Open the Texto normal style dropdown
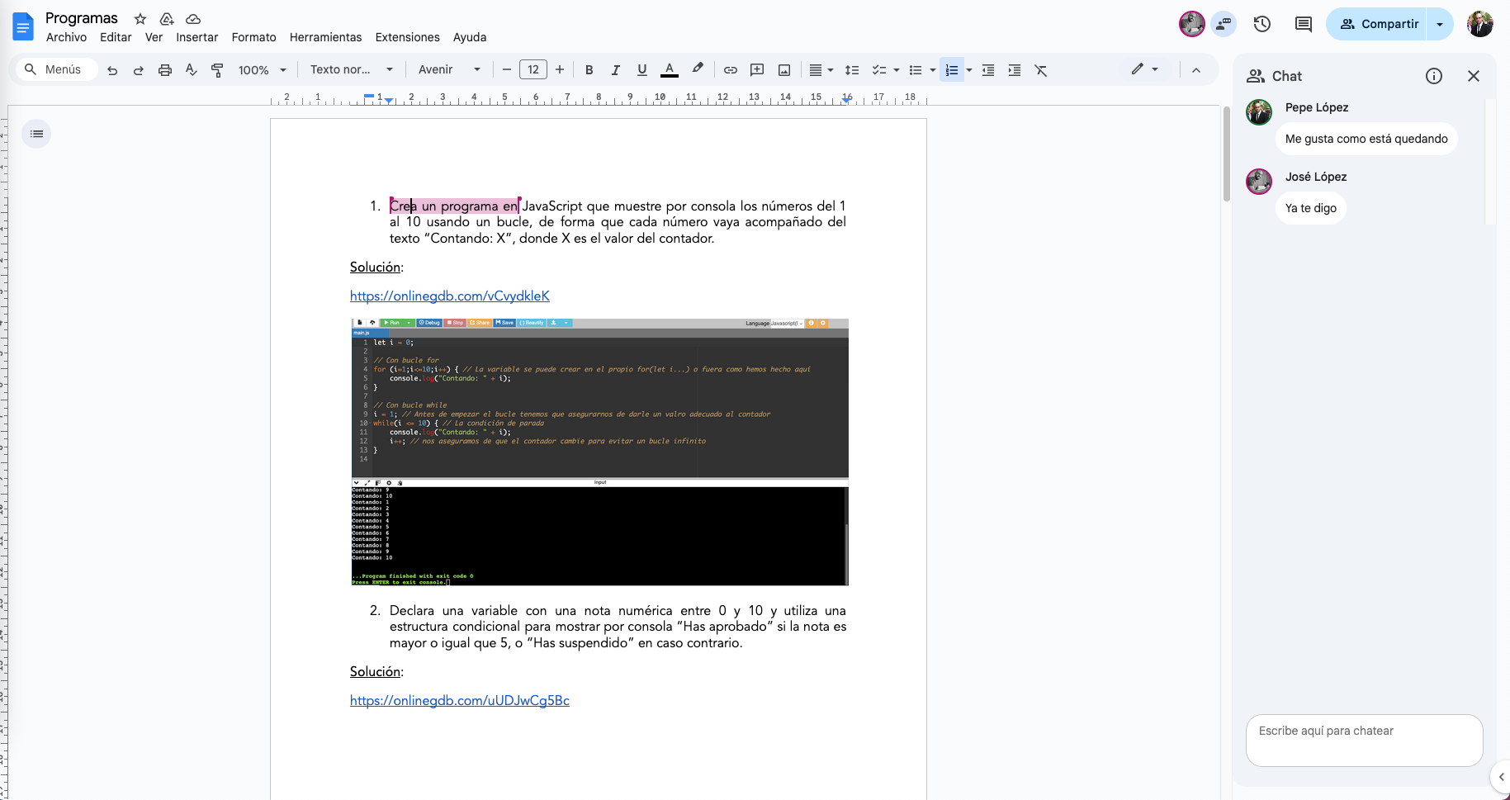1510x800 pixels. (x=351, y=70)
